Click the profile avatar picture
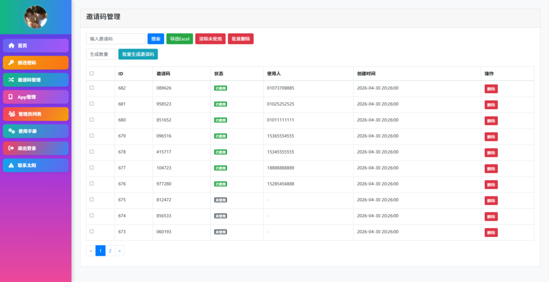 [x=36, y=17]
